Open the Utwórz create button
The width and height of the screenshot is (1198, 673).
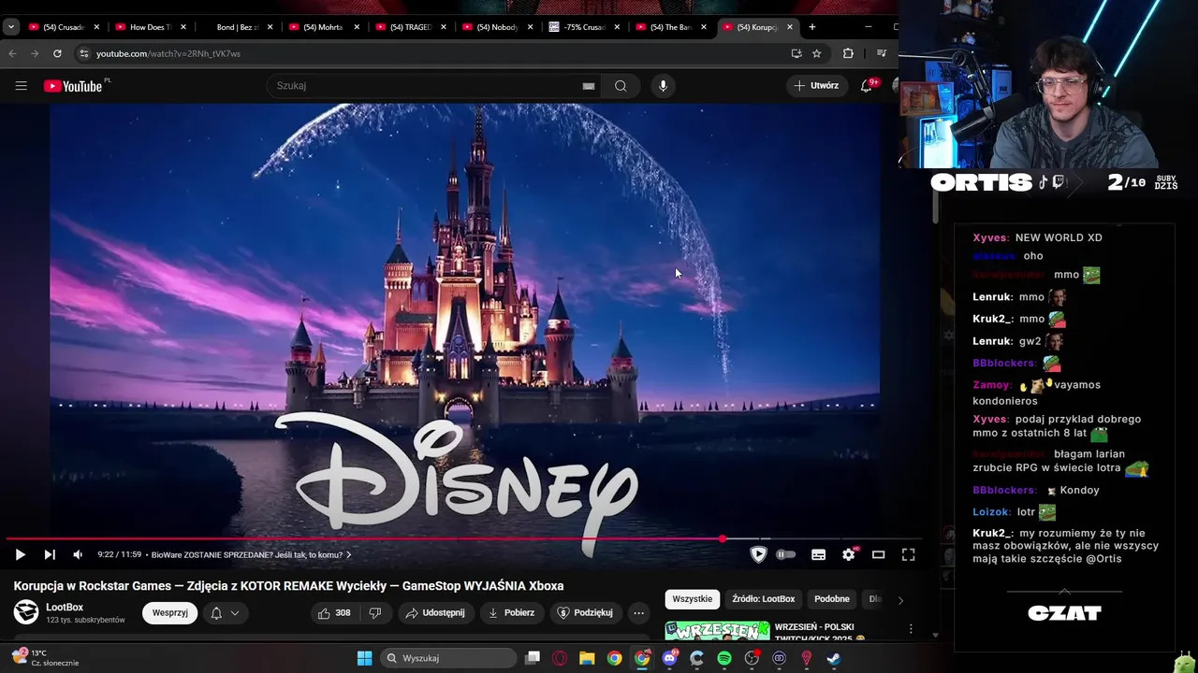(816, 86)
